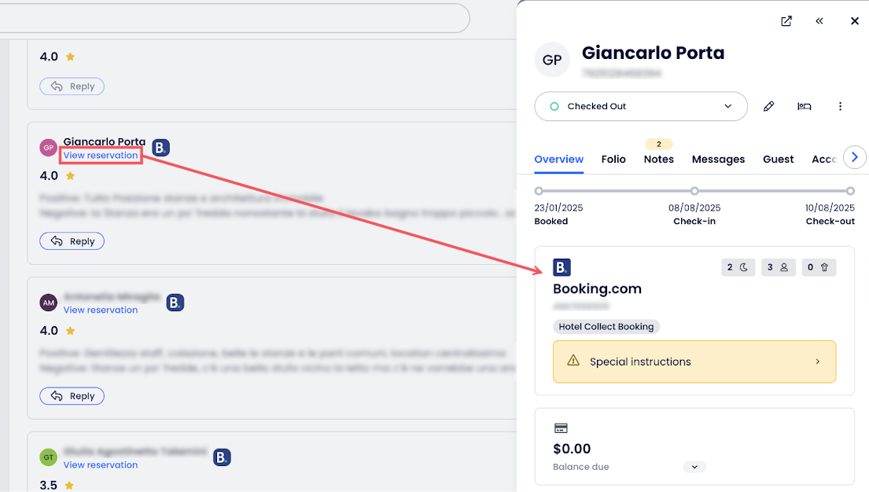
Task: Open the Checked Out status dropdown
Action: (x=640, y=106)
